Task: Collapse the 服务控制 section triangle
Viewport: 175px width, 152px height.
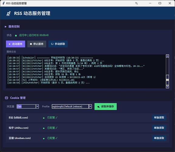Action: pos(5,27)
